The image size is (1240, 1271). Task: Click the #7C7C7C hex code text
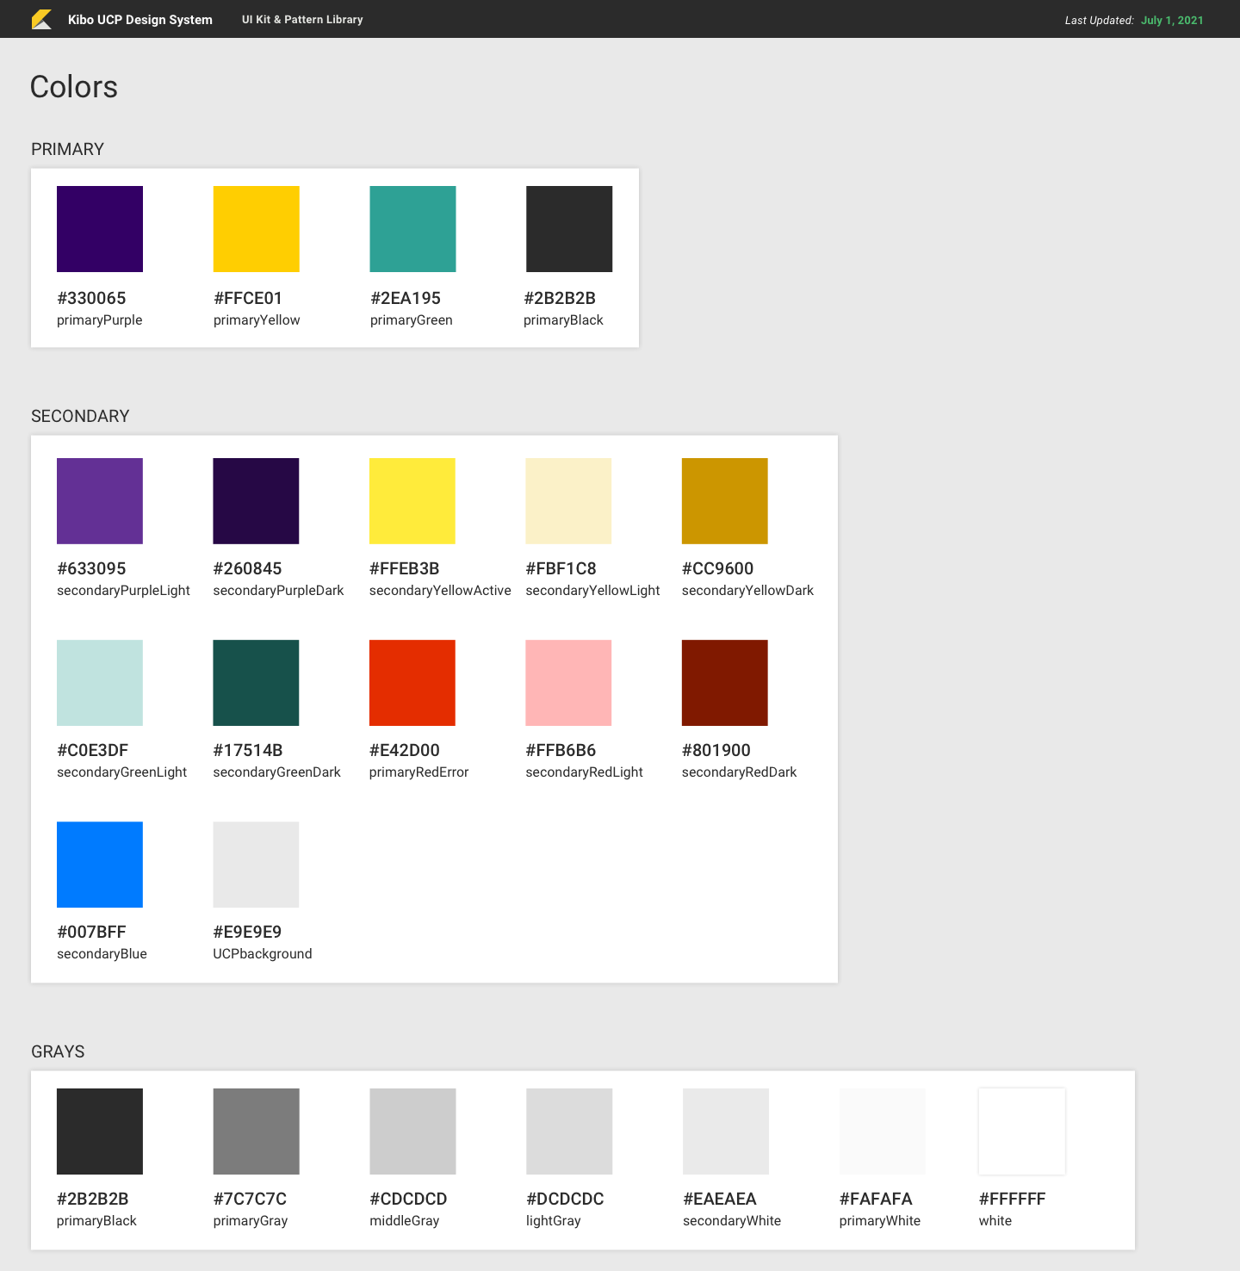coord(250,1199)
